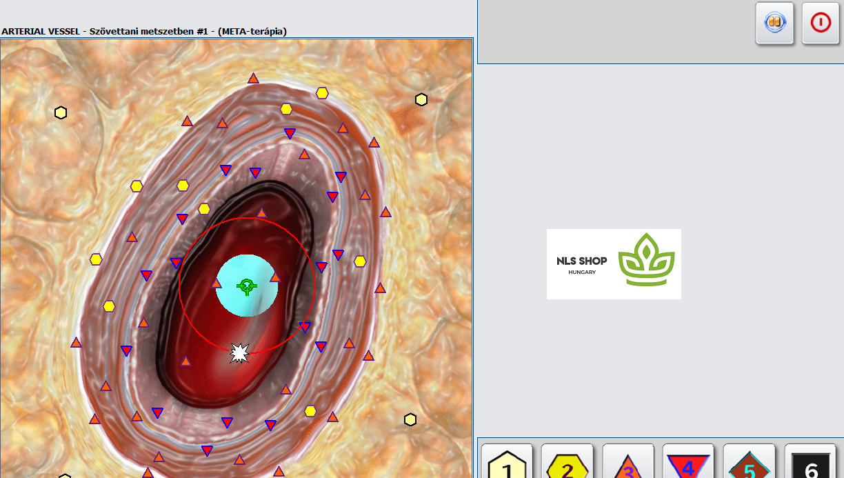Image resolution: width=844 pixels, height=478 pixels.
Task: Click the green crosshair target marker
Action: click(x=246, y=286)
